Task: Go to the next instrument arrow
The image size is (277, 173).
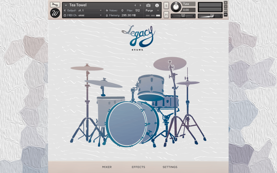Action: pos(140,5)
